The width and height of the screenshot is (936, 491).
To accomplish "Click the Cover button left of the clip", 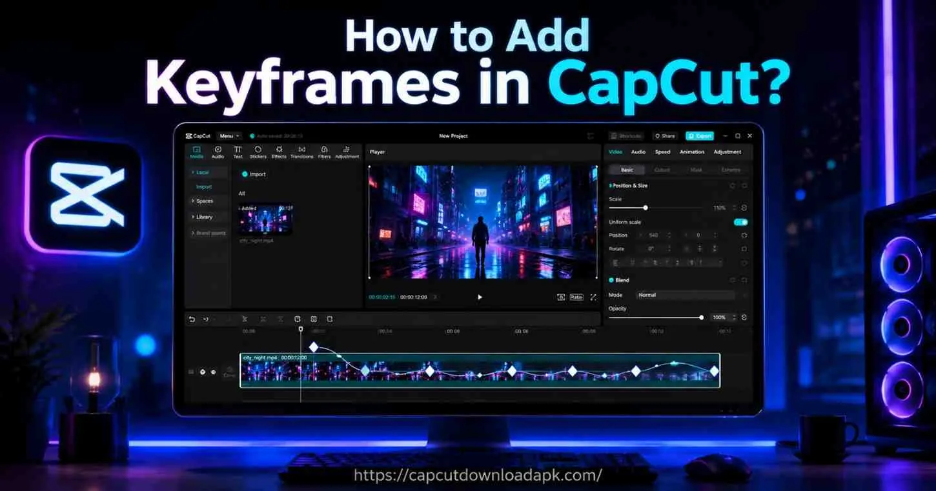I will (x=229, y=372).
